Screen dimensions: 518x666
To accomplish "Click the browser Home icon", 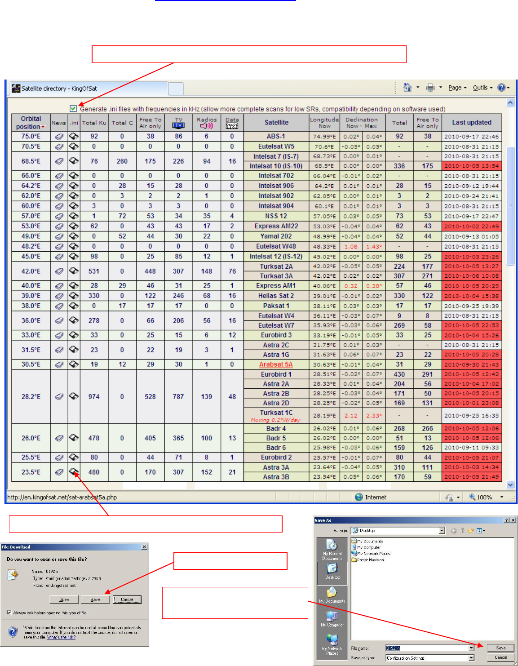I will pos(407,88).
